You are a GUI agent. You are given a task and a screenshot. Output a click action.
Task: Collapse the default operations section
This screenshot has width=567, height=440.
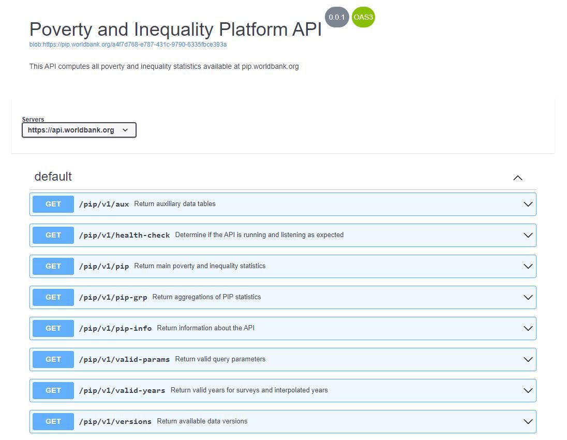pyautogui.click(x=518, y=178)
